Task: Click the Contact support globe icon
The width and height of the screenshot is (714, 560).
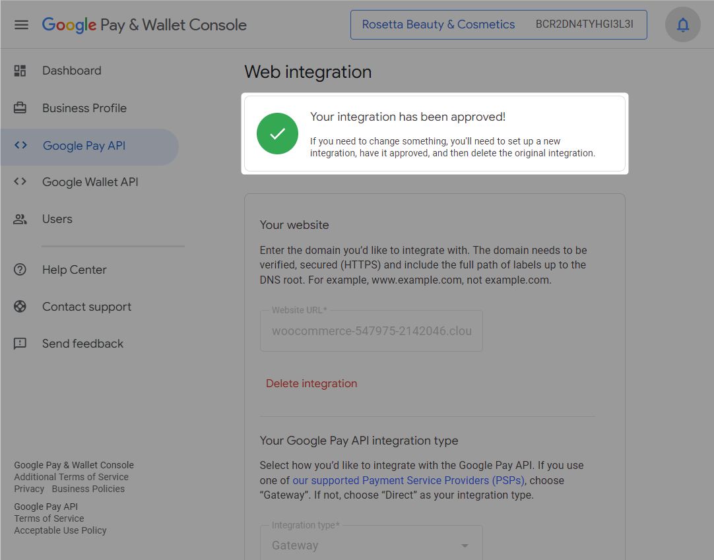Action: click(19, 306)
